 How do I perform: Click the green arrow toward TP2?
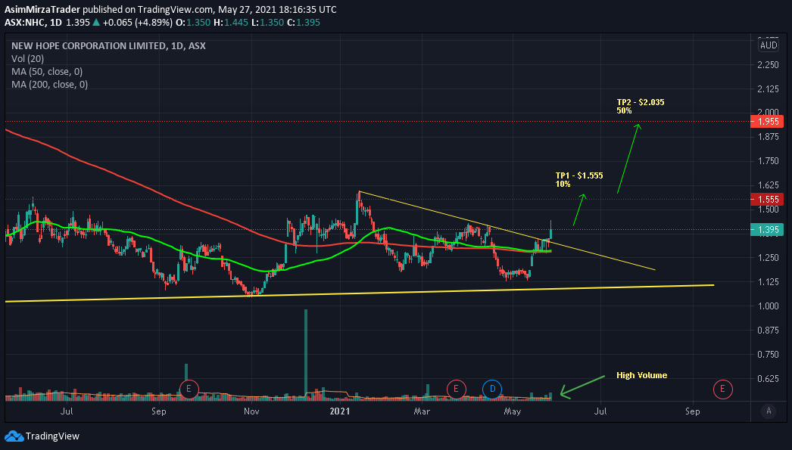click(x=629, y=158)
